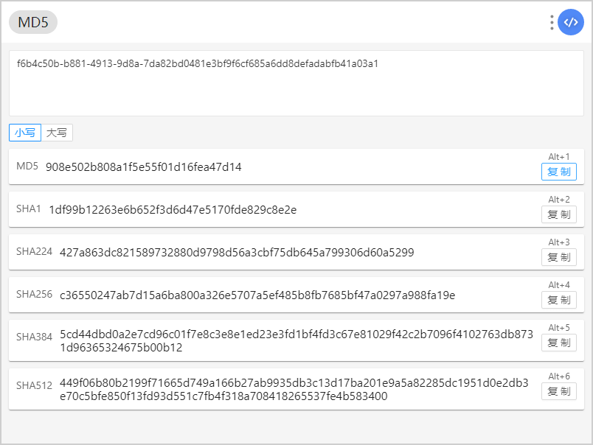Click the SHA512 hash output text
Viewport: 593px width, 445px height.
pyautogui.click(x=294, y=390)
